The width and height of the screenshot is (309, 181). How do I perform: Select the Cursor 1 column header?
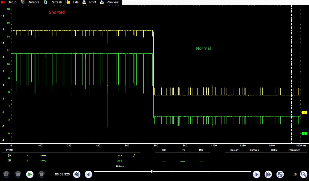[235, 150]
